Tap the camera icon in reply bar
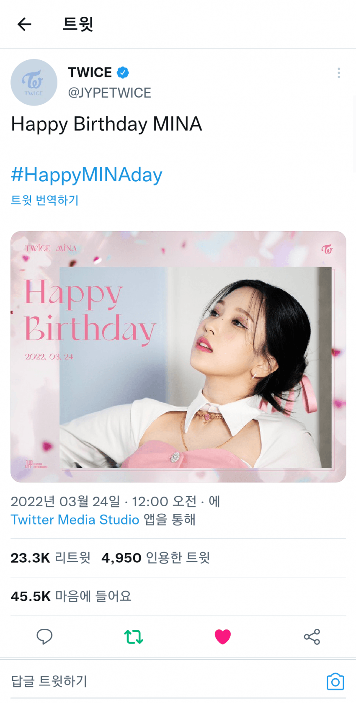 click(x=335, y=682)
